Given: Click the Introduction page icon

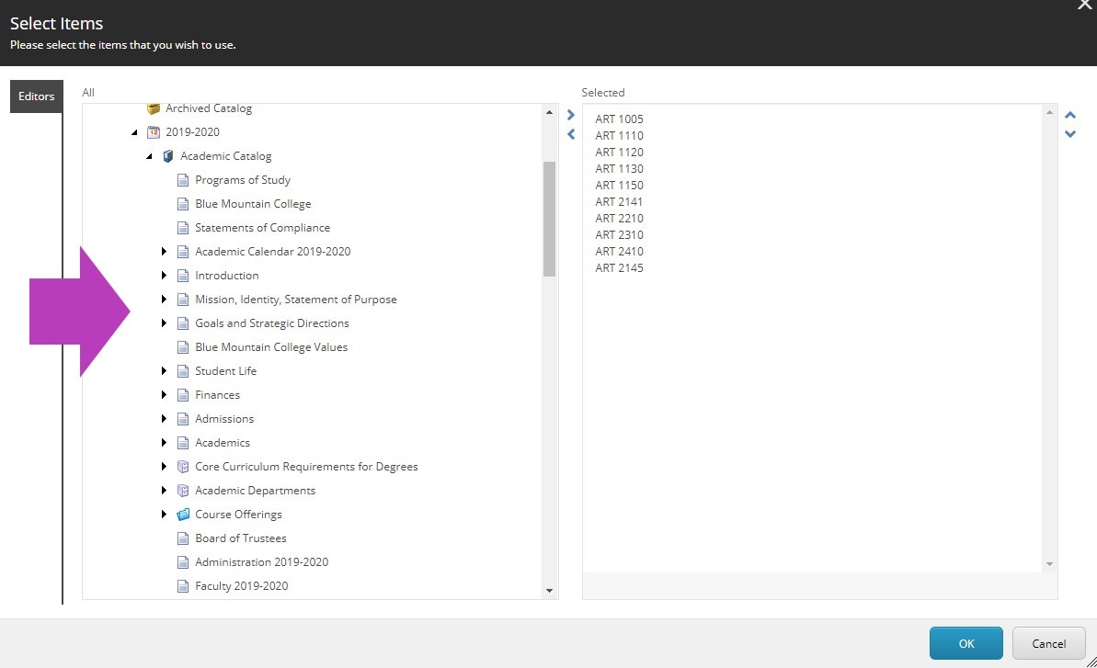Looking at the screenshot, I should (183, 276).
